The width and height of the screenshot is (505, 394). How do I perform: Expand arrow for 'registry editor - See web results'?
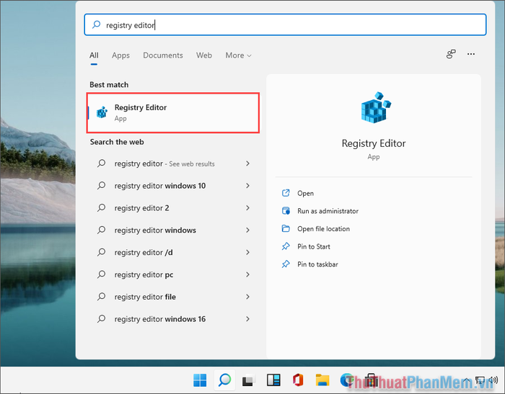click(247, 164)
